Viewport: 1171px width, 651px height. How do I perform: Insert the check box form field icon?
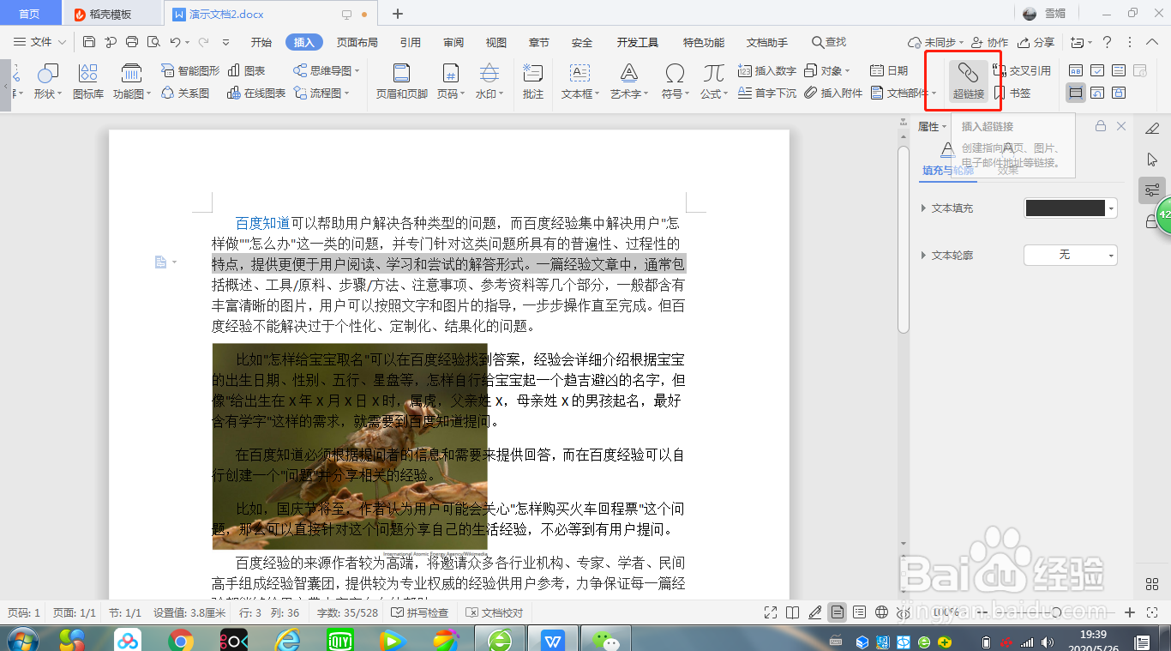[x=1097, y=70]
